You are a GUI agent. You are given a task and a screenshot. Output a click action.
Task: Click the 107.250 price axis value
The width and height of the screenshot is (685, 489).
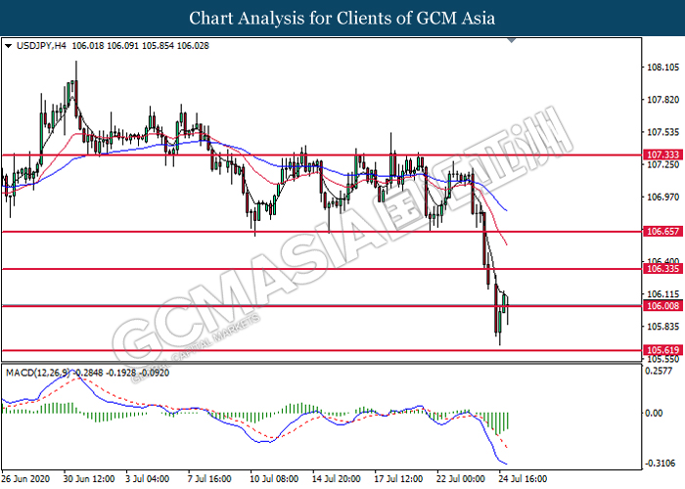662,164
